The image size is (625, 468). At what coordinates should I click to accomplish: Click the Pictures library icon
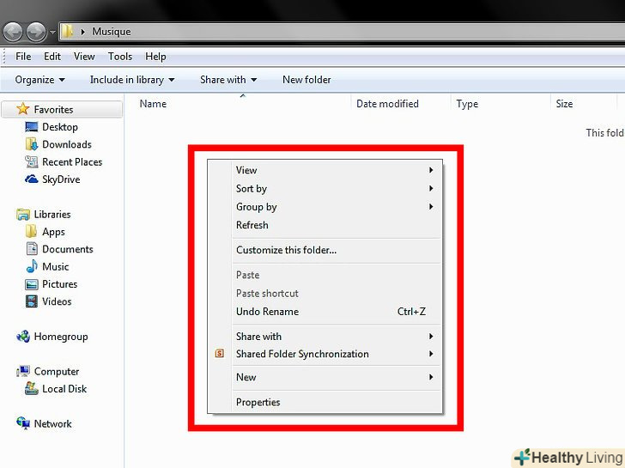point(32,284)
